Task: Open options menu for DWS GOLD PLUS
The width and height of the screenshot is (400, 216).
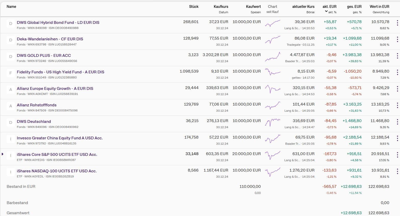Action: coord(397,56)
